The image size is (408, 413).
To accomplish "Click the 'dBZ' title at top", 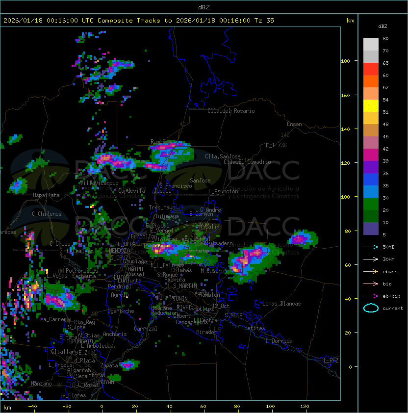I will pyautogui.click(x=204, y=7).
